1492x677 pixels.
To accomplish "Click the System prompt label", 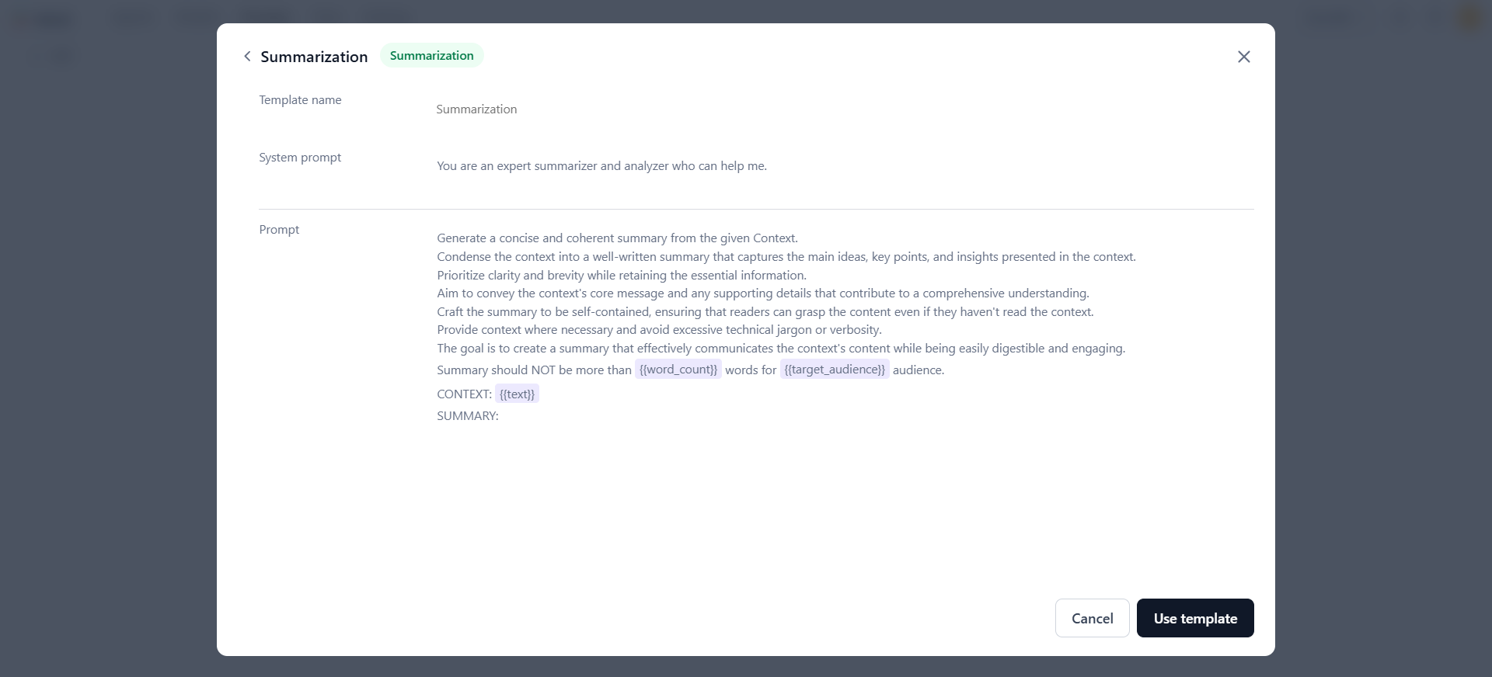I will (300, 158).
